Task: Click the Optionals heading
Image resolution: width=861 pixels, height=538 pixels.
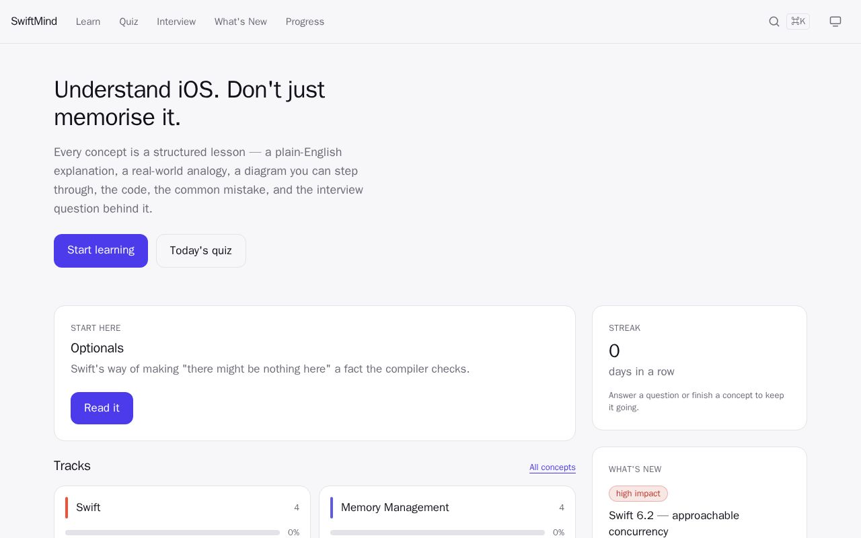Action: pyautogui.click(x=97, y=348)
